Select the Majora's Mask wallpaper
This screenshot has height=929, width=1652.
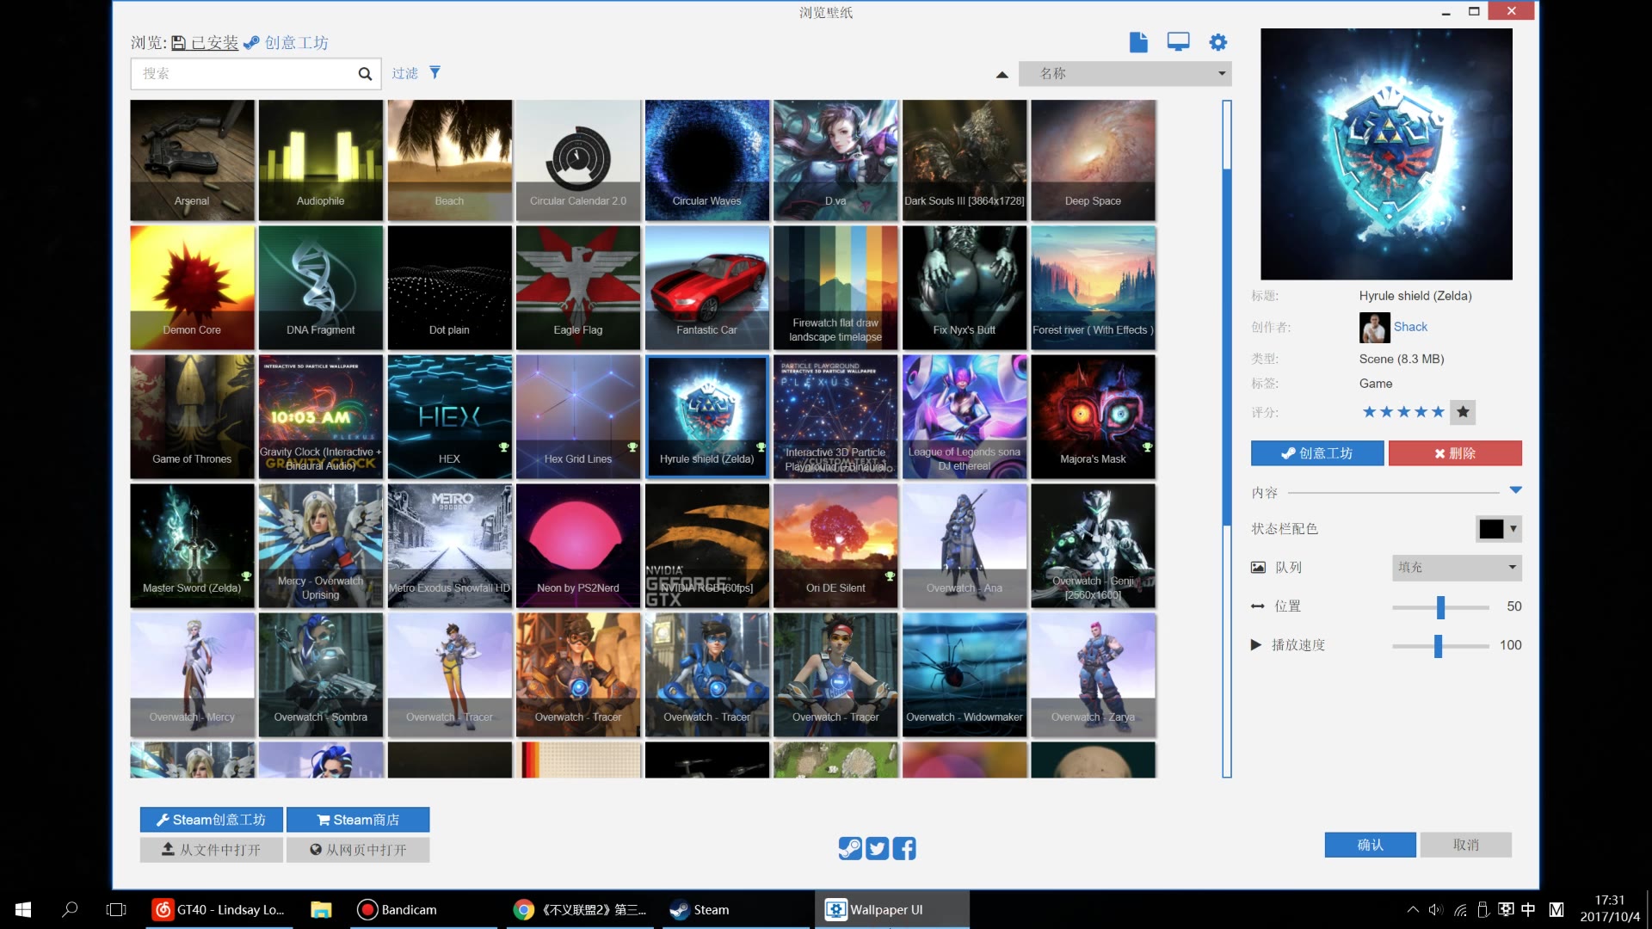1093,416
